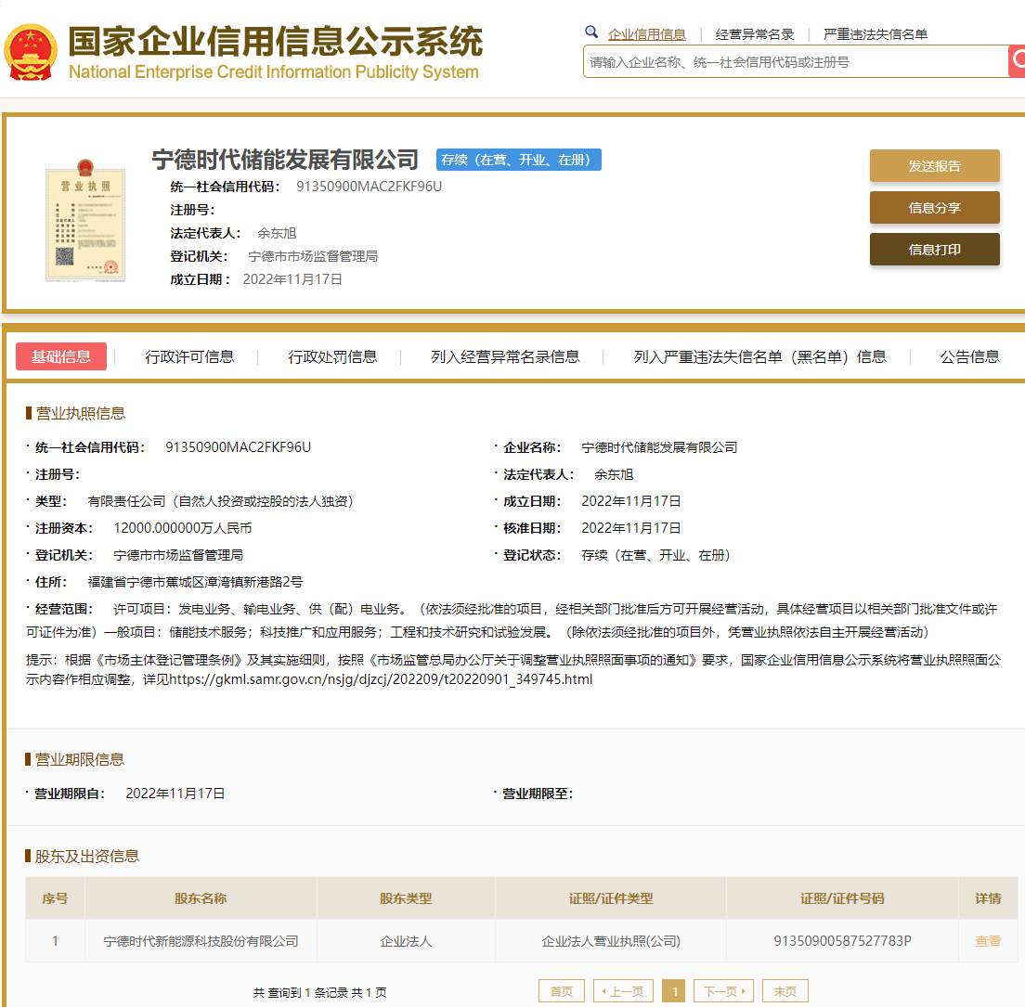Viewport: 1025px width, 1007px height.
Task: Click company title 宁德时代储能发展有限公司 heading
Action: (x=285, y=160)
